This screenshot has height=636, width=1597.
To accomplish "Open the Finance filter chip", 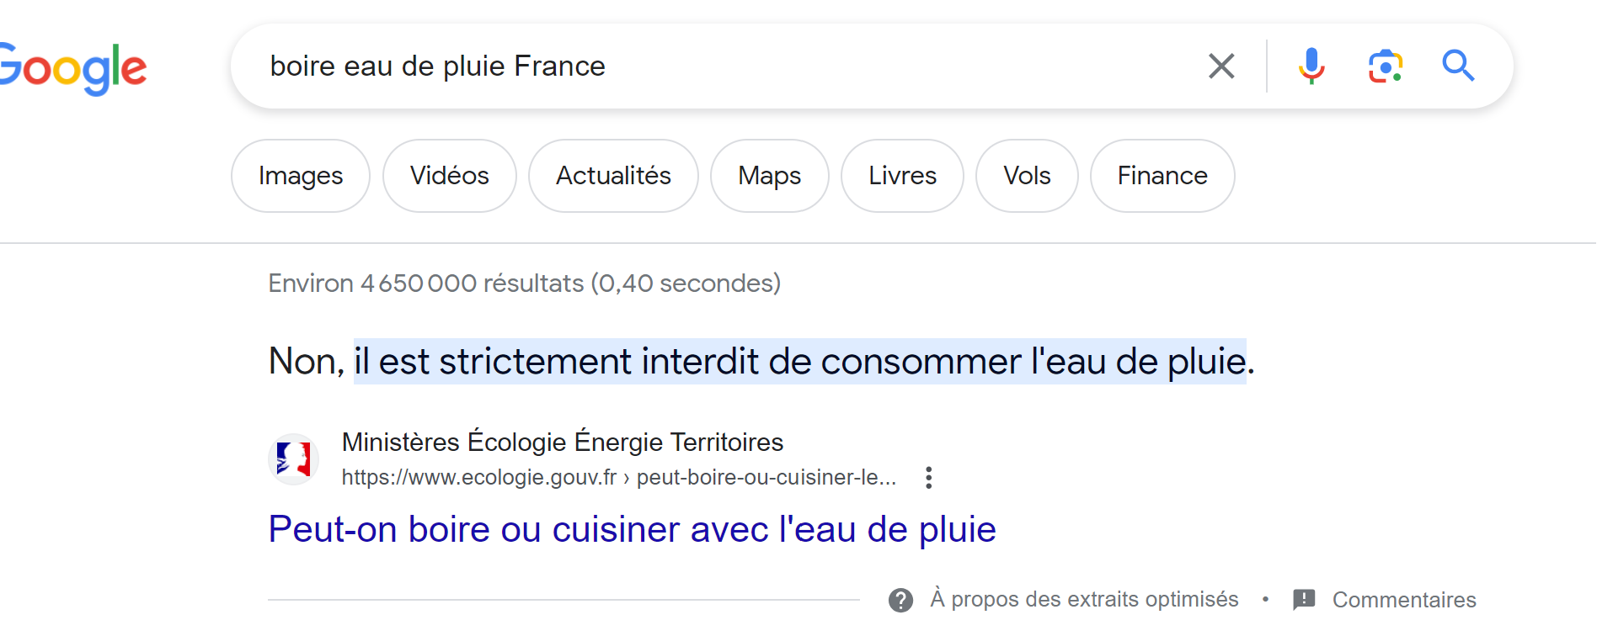I will [x=1162, y=176].
